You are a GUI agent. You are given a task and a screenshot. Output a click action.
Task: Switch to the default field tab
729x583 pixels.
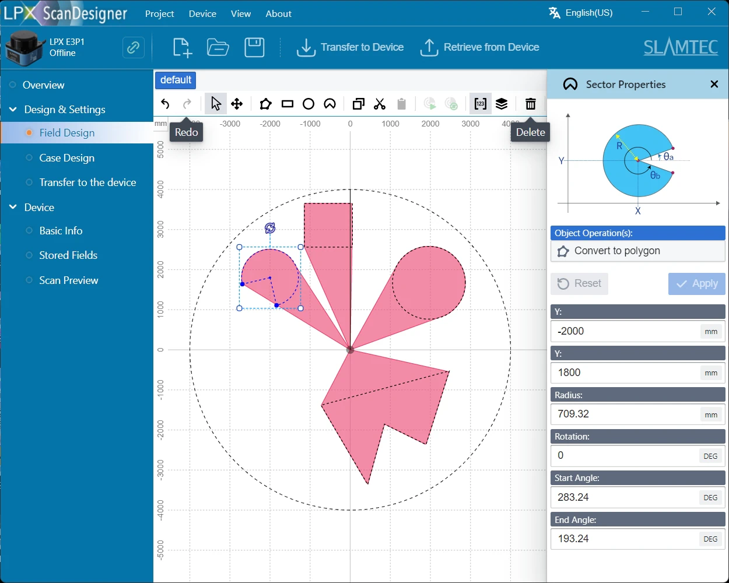pyautogui.click(x=176, y=80)
